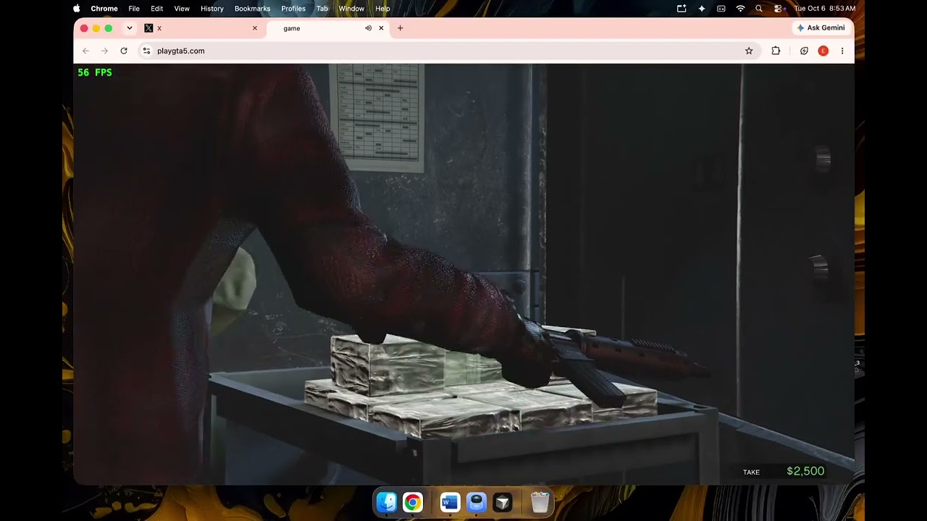Open Control Center in the menu bar
Image resolution: width=927 pixels, height=521 pixels.
778,9
